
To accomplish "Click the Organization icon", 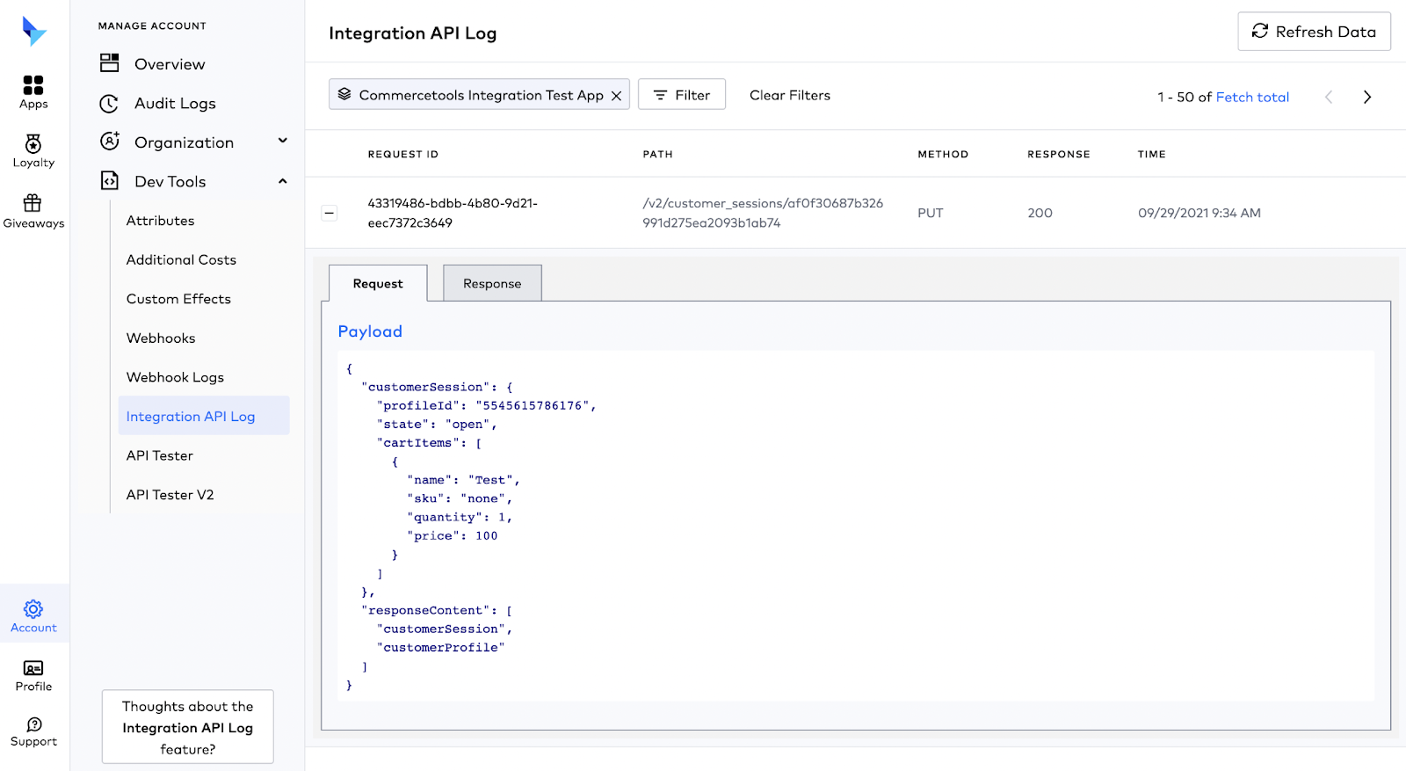I will [109, 141].
